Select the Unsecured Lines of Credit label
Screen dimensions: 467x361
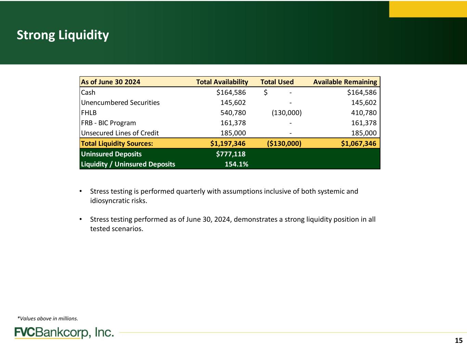120,133
